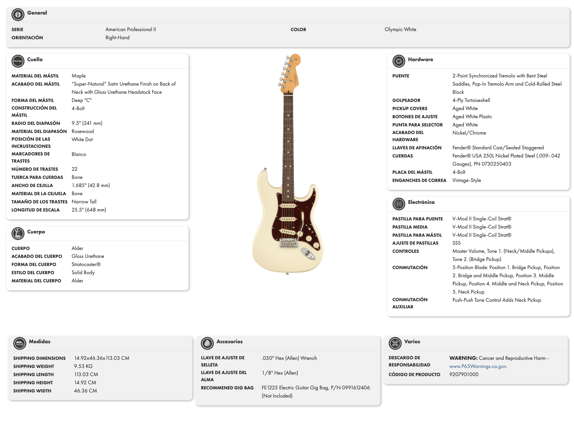Click the Varios section heading
The image size is (574, 422).
pyautogui.click(x=412, y=341)
